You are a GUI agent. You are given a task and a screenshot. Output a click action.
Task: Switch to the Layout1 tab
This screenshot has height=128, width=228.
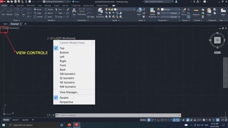(x=15, y=120)
